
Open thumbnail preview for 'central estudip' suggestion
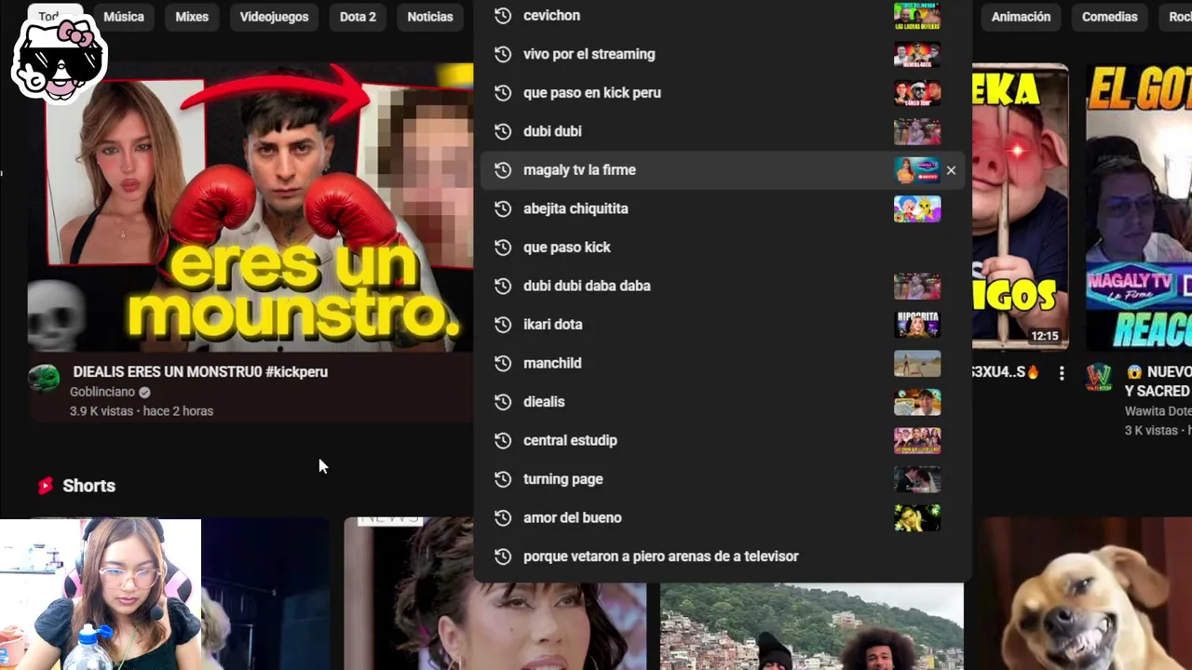pos(917,440)
